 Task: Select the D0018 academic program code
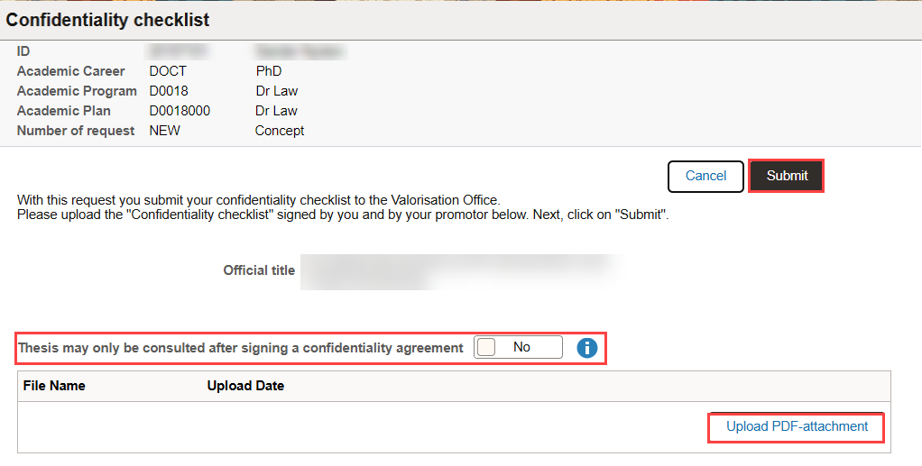pyautogui.click(x=169, y=91)
